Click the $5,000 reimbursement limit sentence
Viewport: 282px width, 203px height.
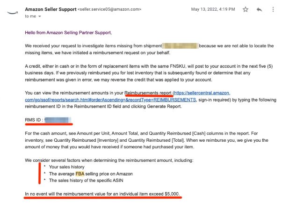102,194
